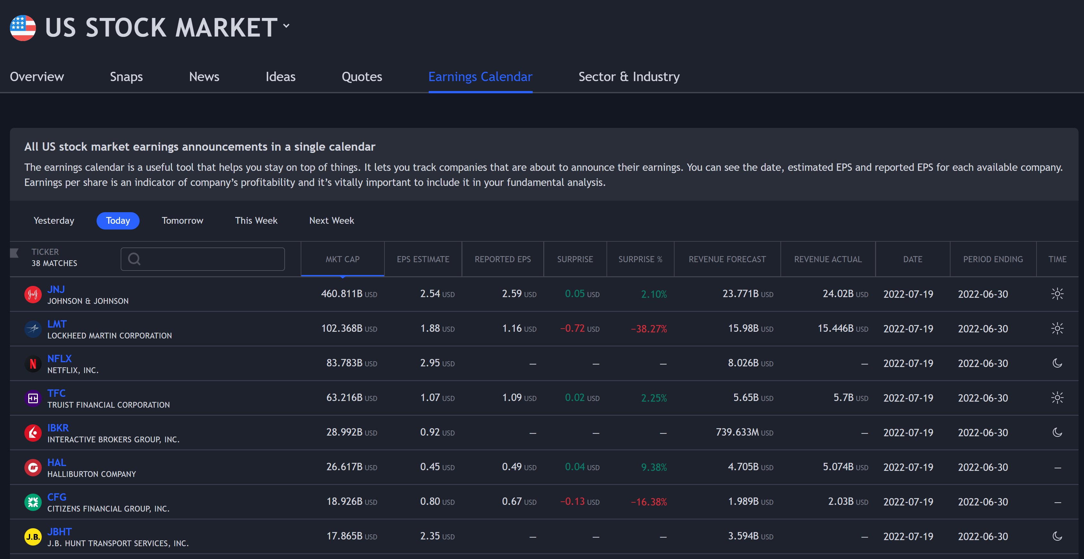Click the Halliburton logo icon

point(33,467)
